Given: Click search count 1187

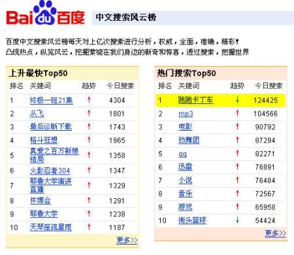Looking at the screenshot, I should pos(117,228).
